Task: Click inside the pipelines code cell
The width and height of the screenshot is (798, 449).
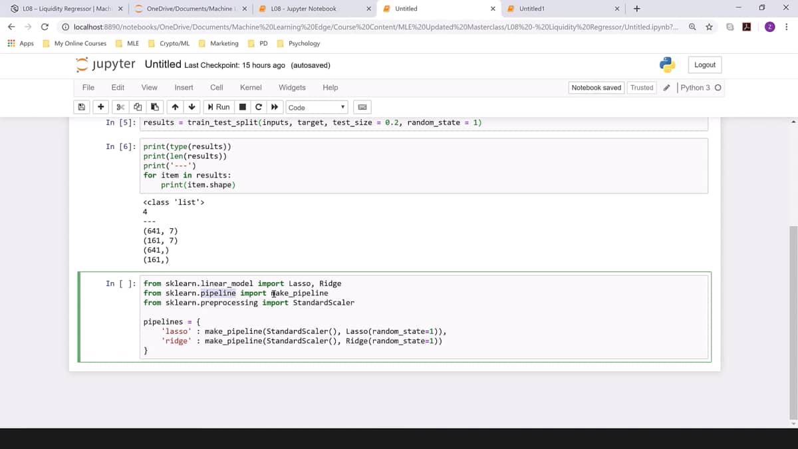Action: (424, 317)
